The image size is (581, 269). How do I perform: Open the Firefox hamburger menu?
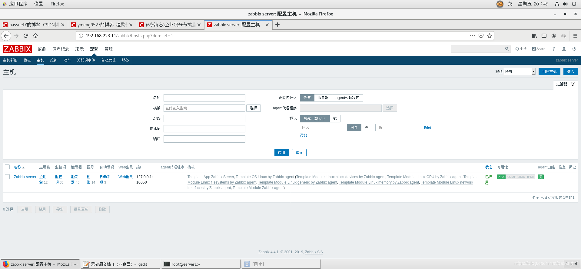tap(575, 36)
